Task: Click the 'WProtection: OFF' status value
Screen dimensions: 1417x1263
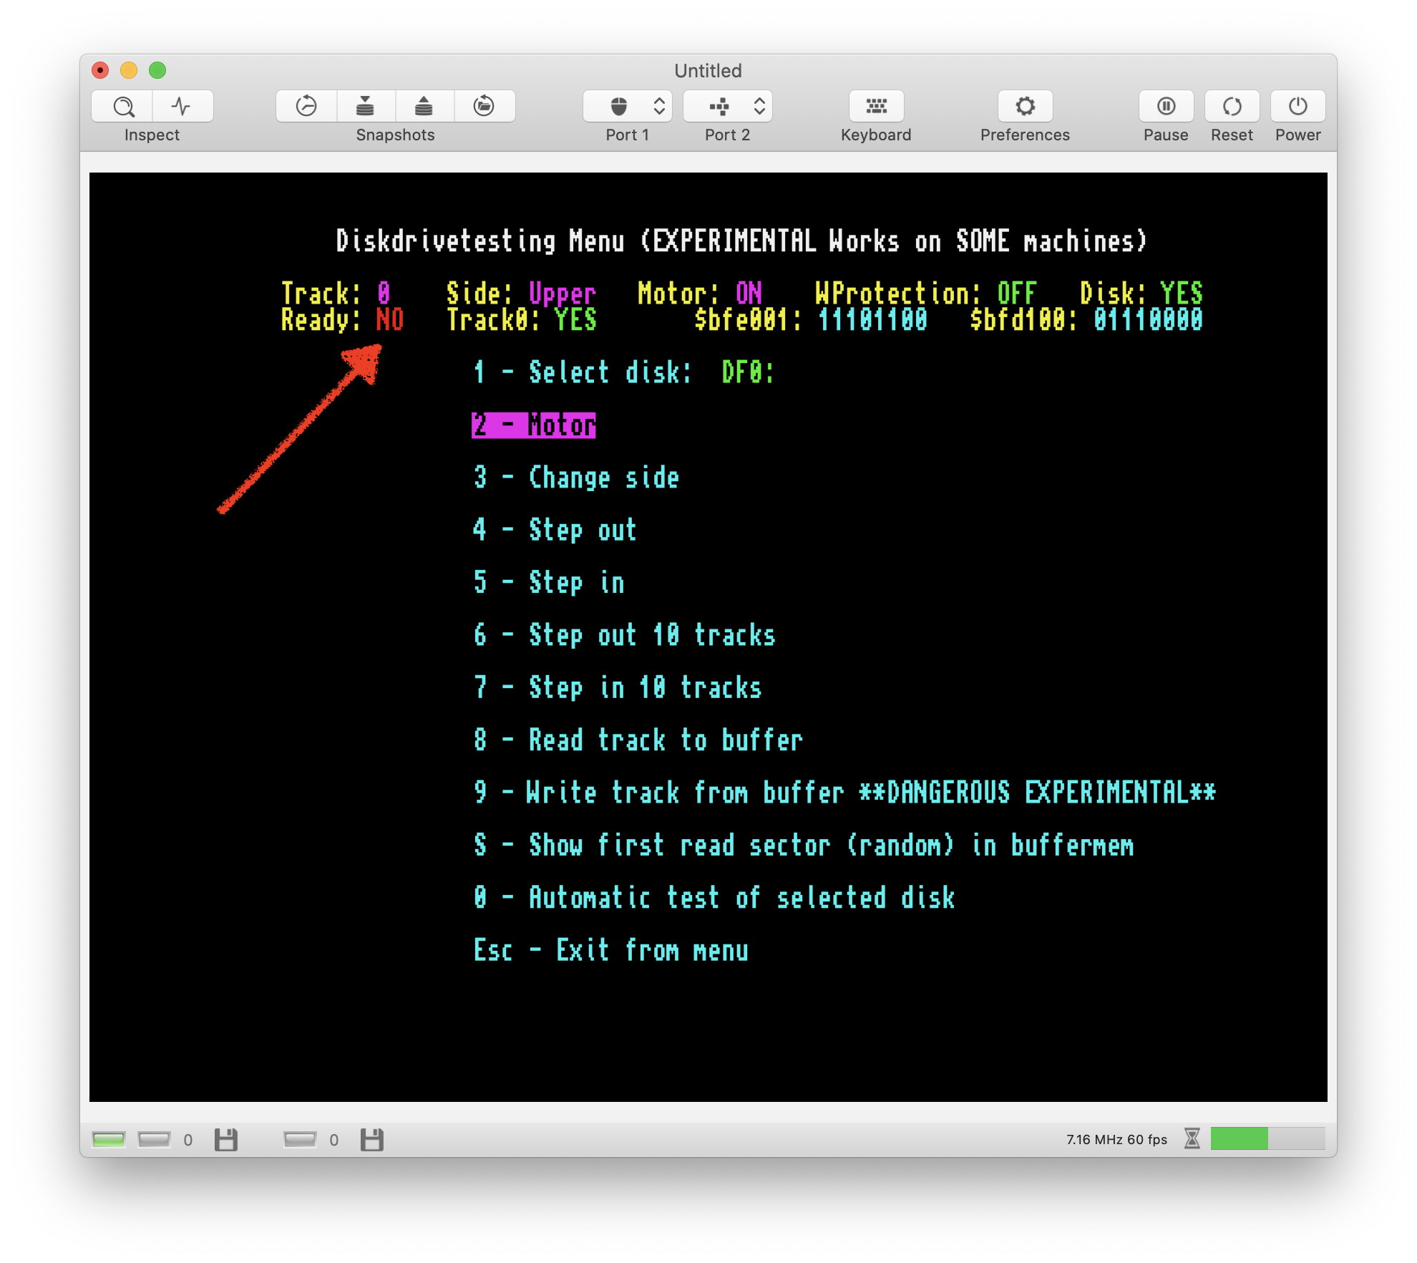Action: (925, 294)
